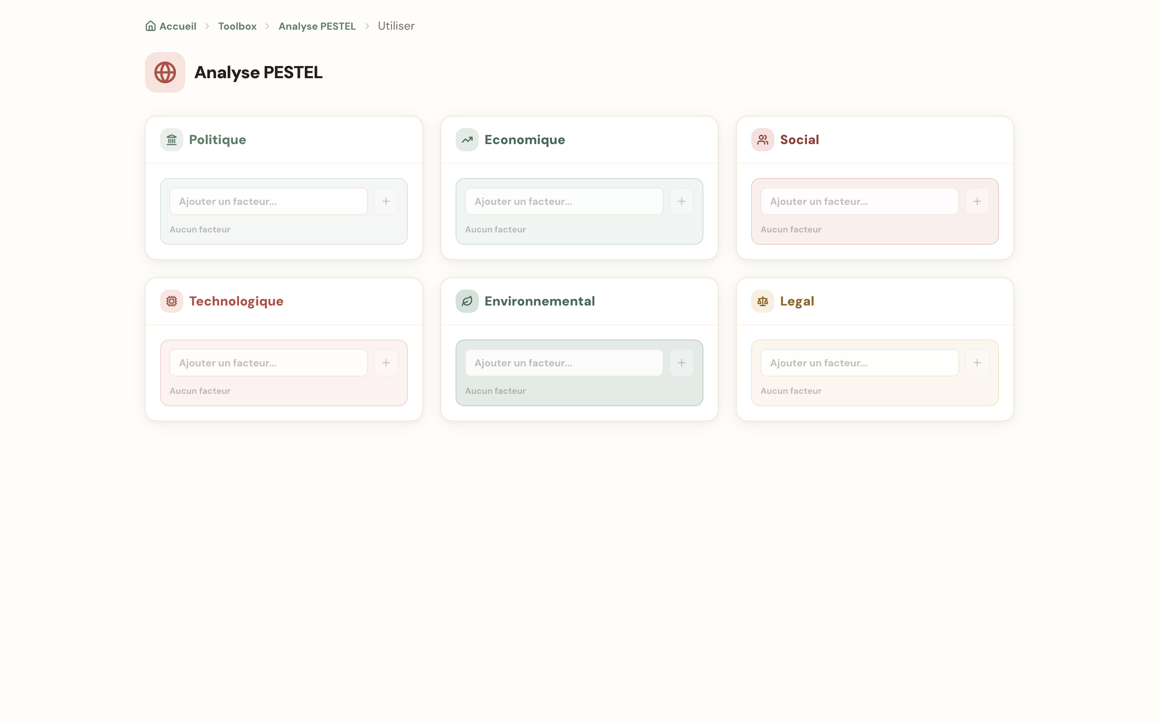
Task: Open the Toolbox breadcrumb link
Action: click(x=238, y=26)
